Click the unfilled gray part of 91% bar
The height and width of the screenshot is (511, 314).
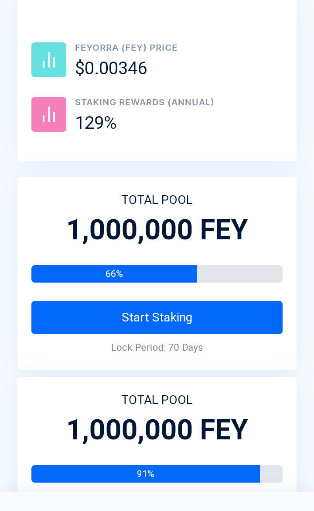pos(271,474)
